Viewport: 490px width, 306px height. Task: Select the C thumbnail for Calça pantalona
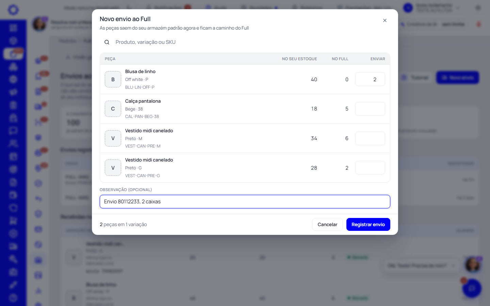113,109
